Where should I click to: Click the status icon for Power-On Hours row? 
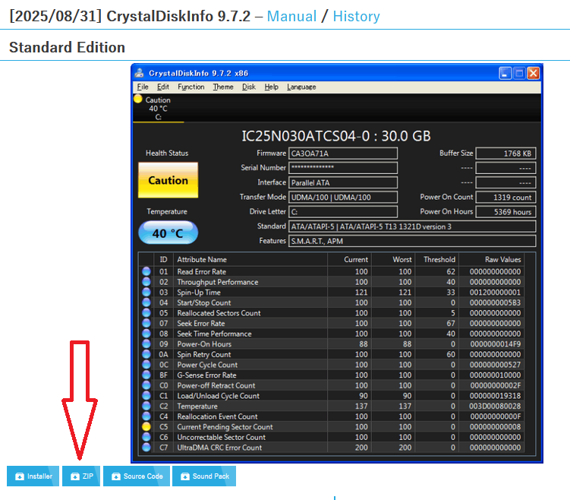[146, 343]
